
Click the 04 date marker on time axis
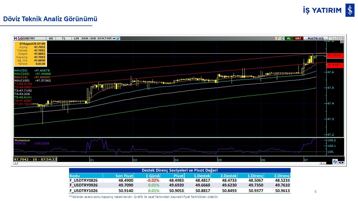click(x=176, y=160)
